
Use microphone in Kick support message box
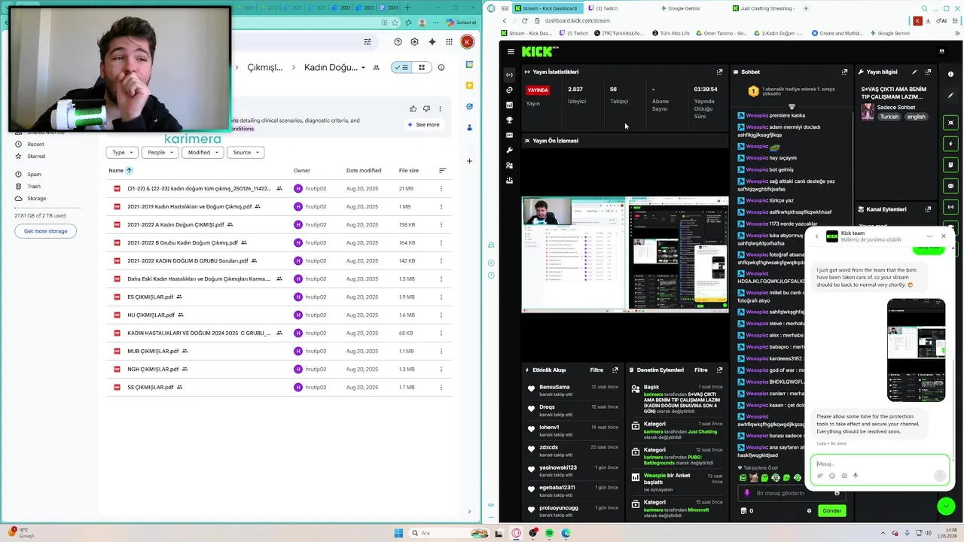856,476
